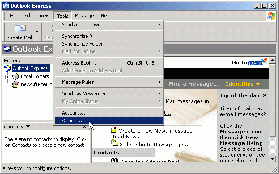Open the Identities dropdown
279x174 pixels.
pyautogui.click(x=243, y=84)
